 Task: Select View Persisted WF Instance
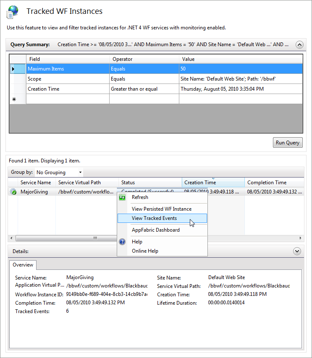click(x=161, y=209)
